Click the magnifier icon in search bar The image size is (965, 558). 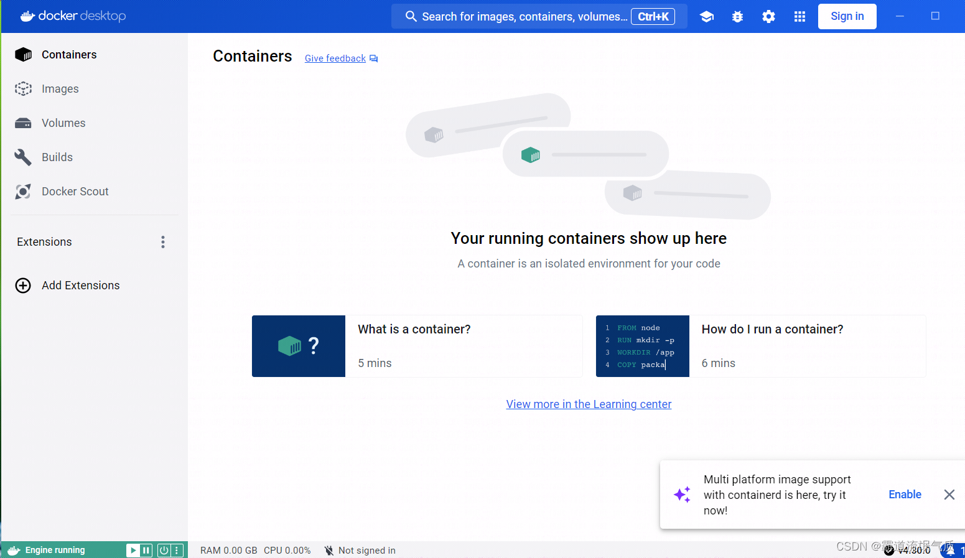pyautogui.click(x=411, y=16)
